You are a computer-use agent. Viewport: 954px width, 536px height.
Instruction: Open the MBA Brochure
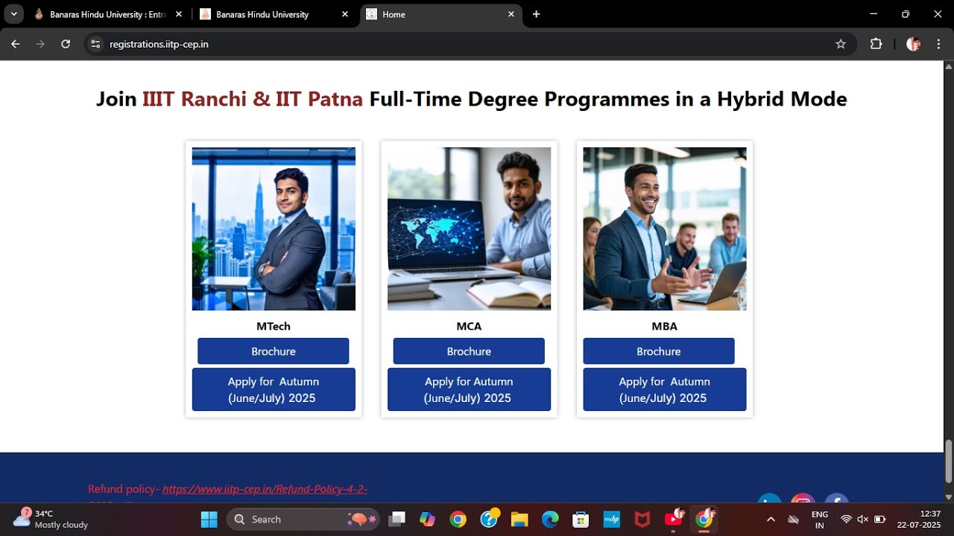(x=659, y=351)
